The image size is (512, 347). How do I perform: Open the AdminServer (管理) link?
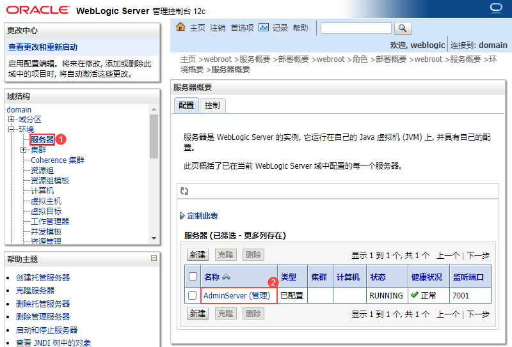237,296
